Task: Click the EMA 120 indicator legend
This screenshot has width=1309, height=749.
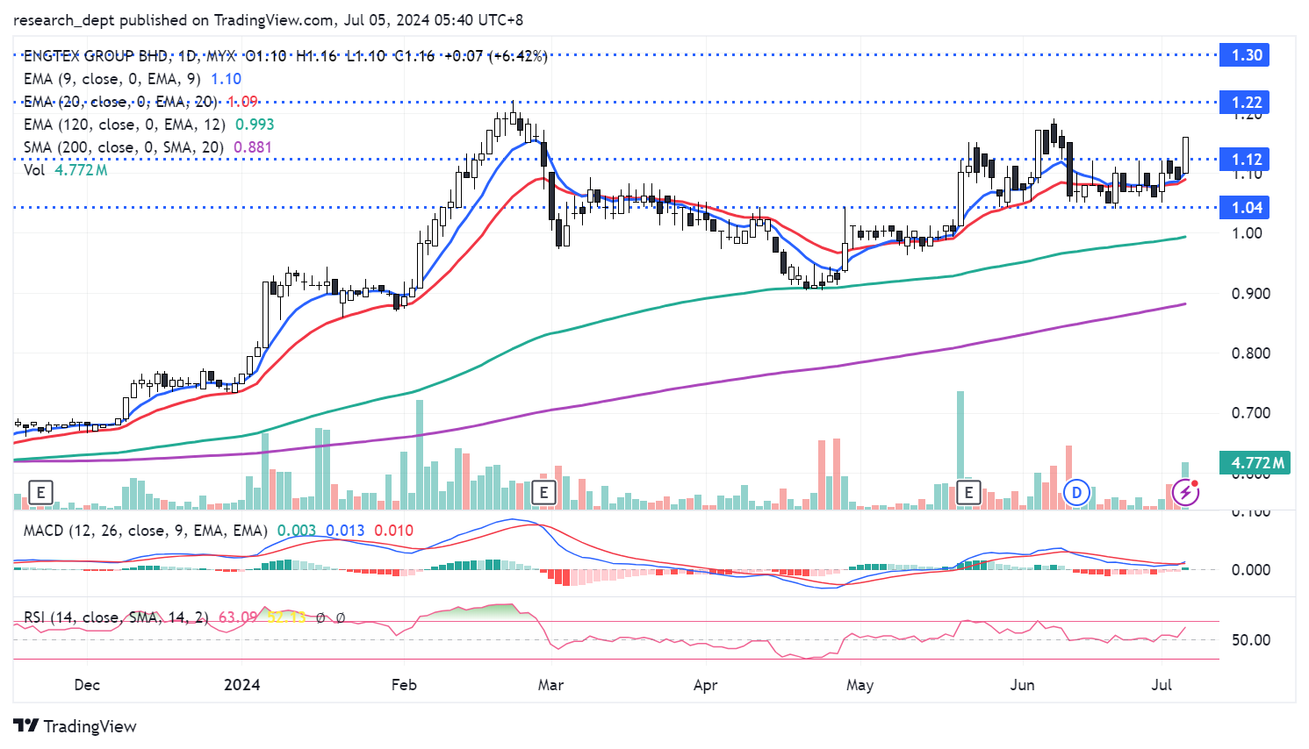Action: (x=125, y=125)
